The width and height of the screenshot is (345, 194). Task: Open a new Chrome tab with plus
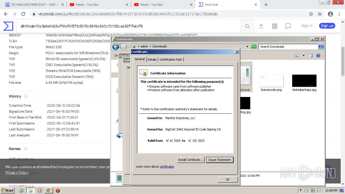click(266, 5)
